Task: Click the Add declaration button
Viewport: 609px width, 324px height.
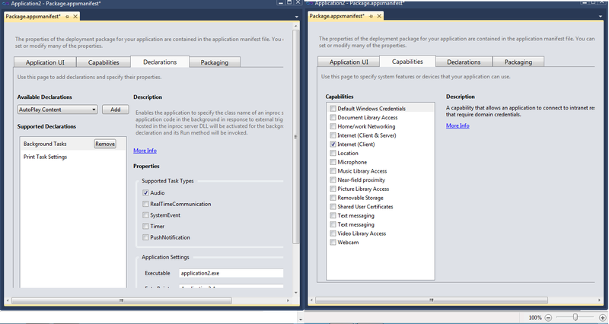Action: [x=115, y=110]
